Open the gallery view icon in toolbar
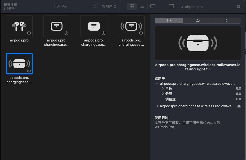246x160 pixels. click(153, 6)
